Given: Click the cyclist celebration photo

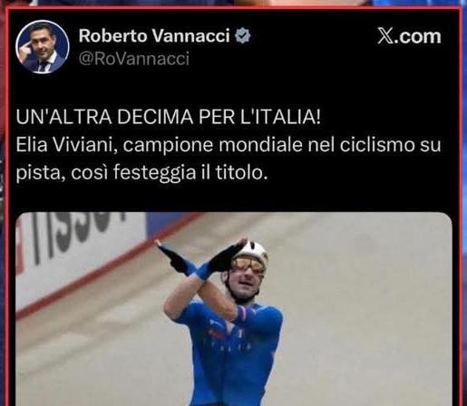Looking at the screenshot, I should [234, 309].
